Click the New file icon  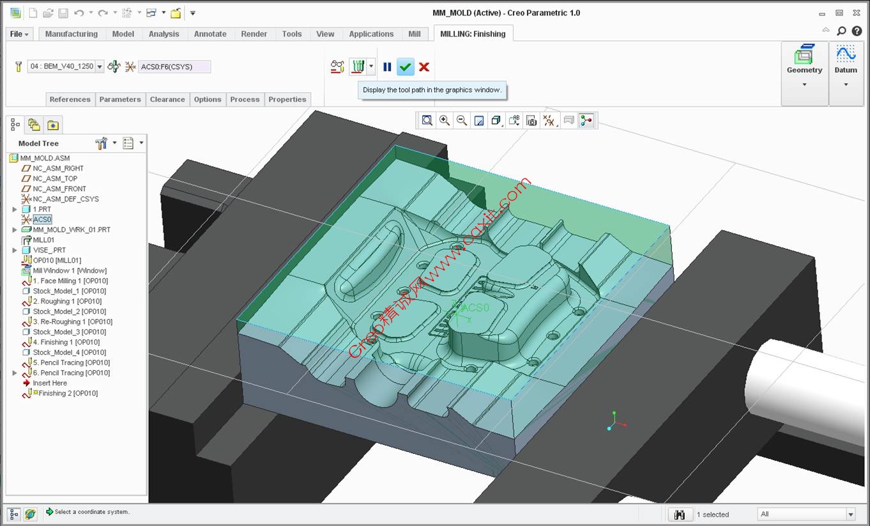click(x=33, y=13)
